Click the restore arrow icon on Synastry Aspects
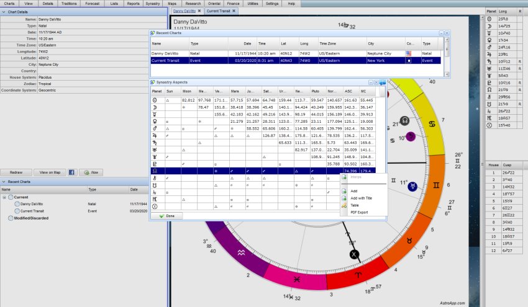 383,82
